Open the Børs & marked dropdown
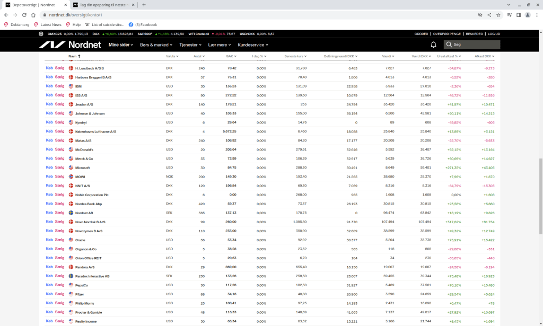 156,45
